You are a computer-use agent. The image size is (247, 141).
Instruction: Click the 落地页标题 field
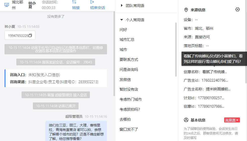point(196,46)
